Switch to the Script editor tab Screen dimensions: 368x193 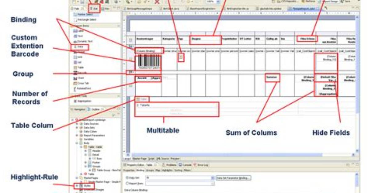[x=151, y=159]
